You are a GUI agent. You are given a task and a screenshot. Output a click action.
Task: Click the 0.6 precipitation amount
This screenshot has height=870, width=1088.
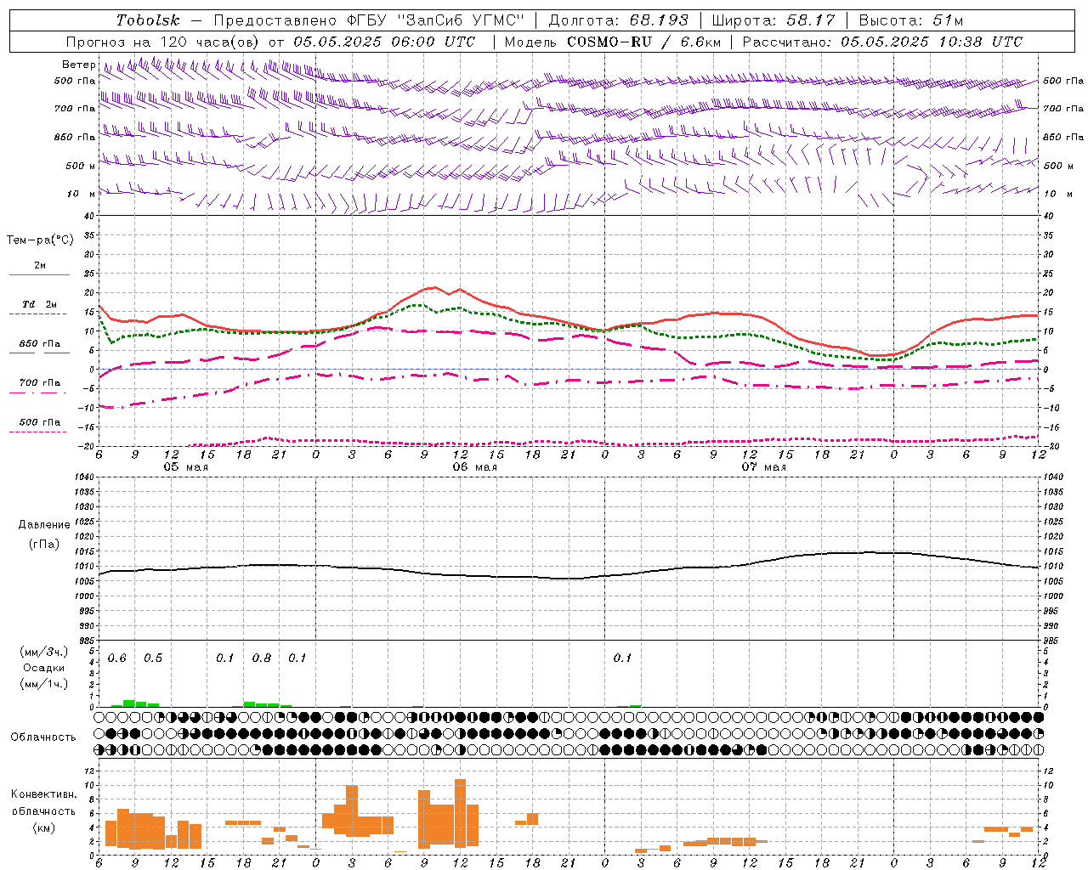pyautogui.click(x=117, y=658)
